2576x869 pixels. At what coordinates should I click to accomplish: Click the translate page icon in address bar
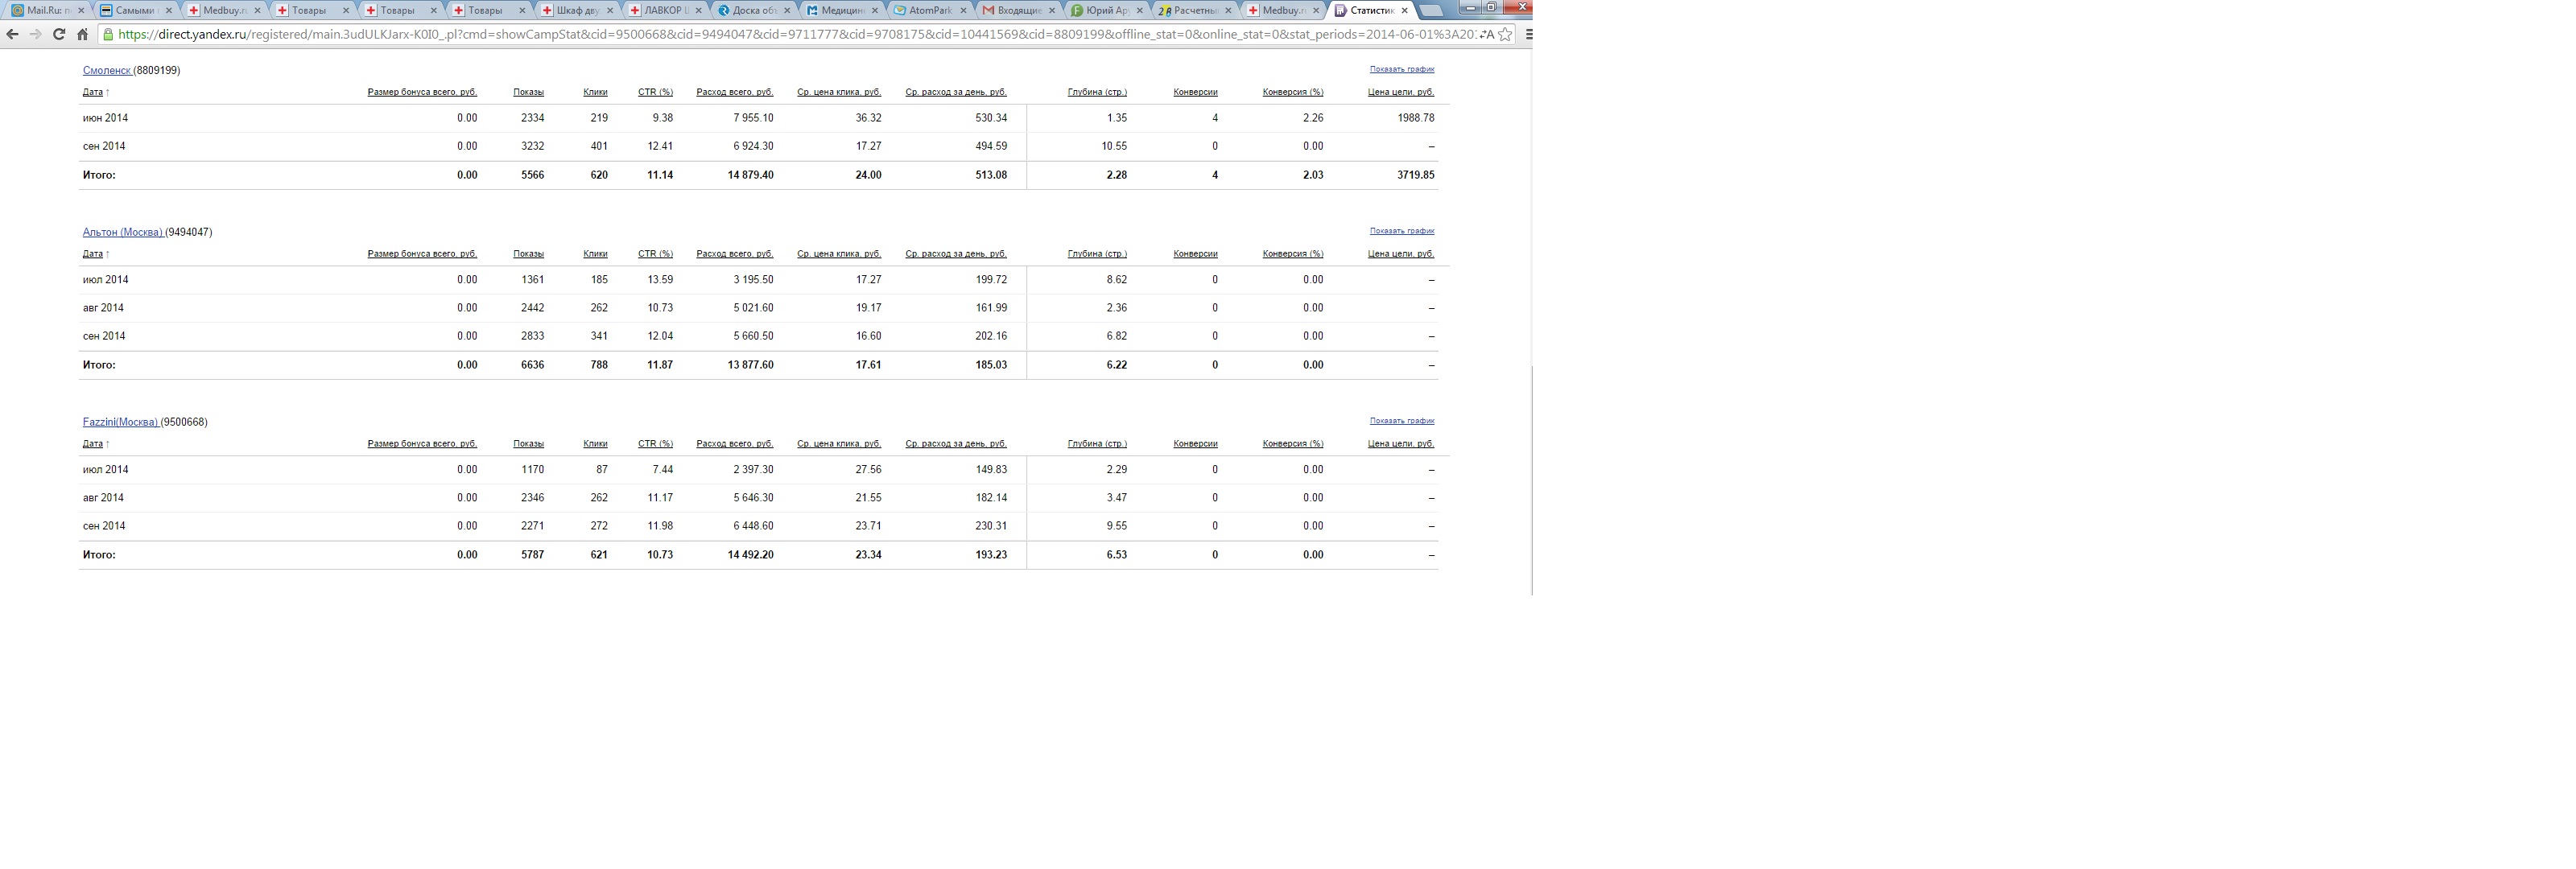point(1486,34)
